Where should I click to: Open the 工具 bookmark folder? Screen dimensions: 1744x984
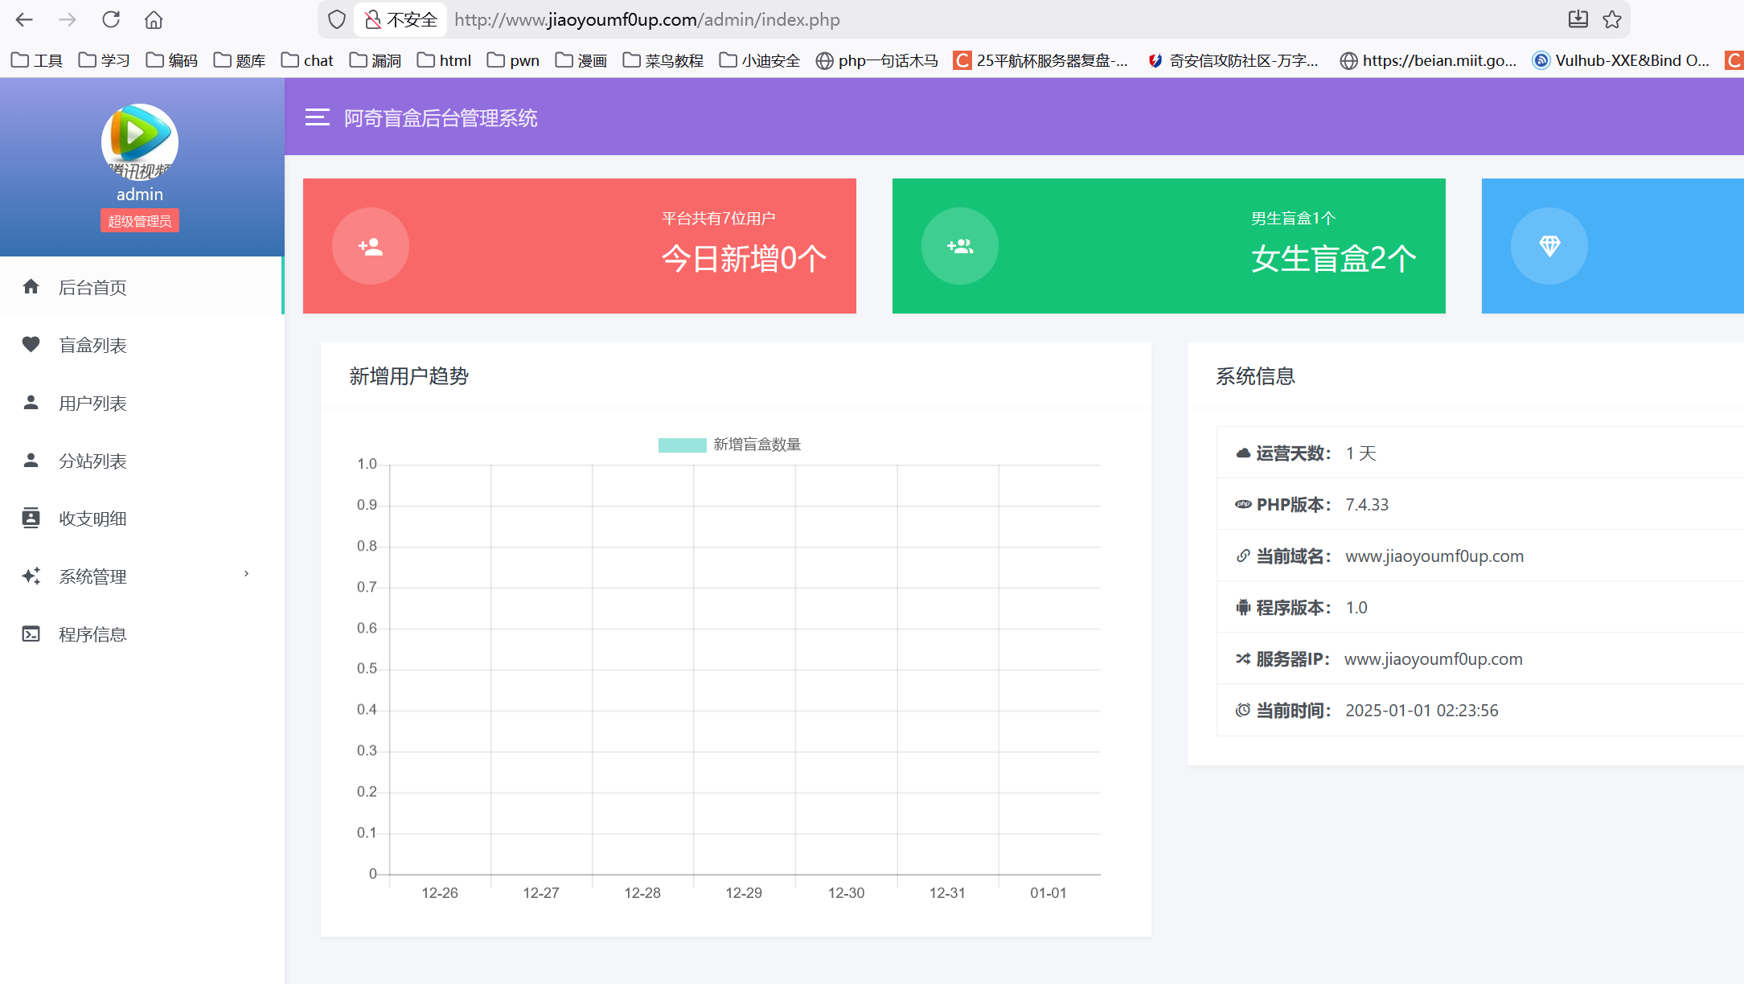tap(37, 60)
